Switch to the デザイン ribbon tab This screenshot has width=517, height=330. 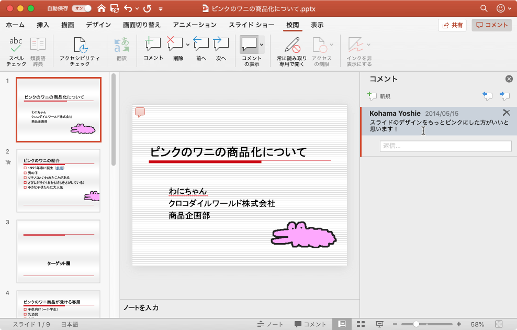point(98,25)
